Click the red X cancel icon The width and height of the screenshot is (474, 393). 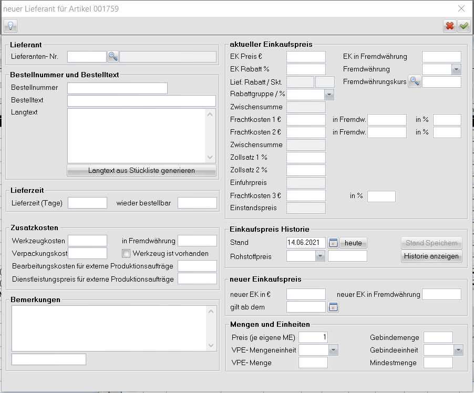450,26
